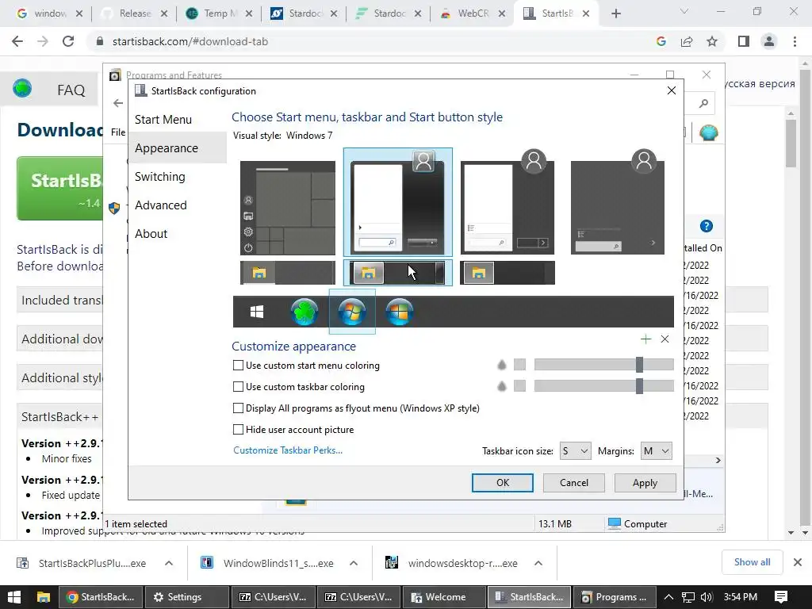Click Cancel in StartIsBack configuration
Image resolution: width=812 pixels, height=609 pixels.
[574, 483]
